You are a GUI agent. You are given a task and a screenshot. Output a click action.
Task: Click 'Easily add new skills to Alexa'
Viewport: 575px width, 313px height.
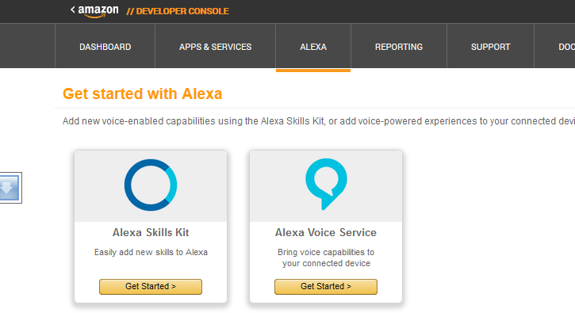(x=151, y=252)
